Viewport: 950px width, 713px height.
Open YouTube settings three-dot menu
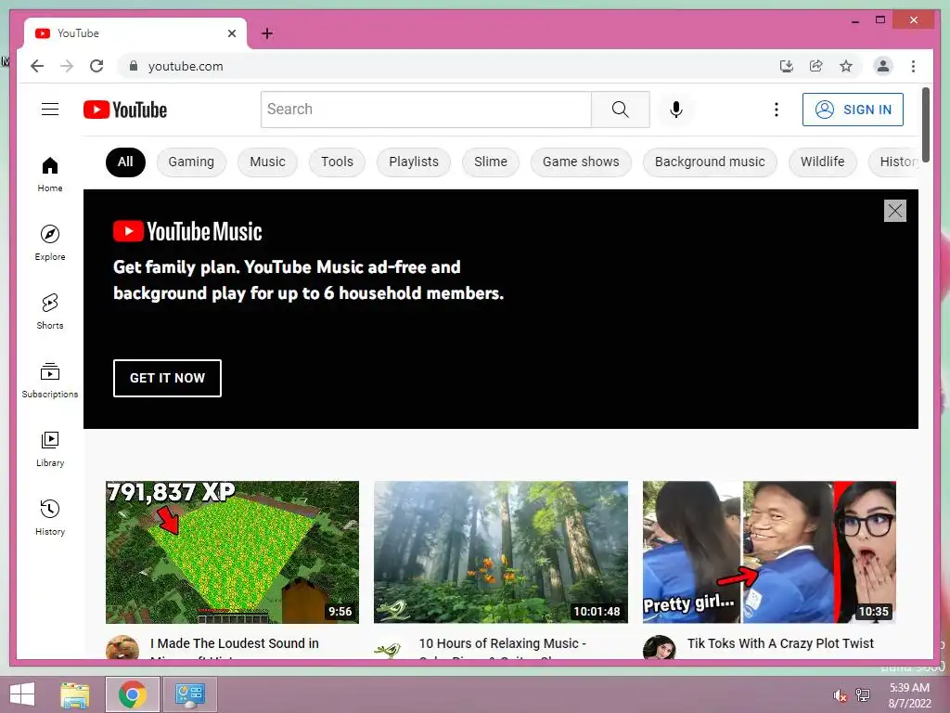[777, 110]
